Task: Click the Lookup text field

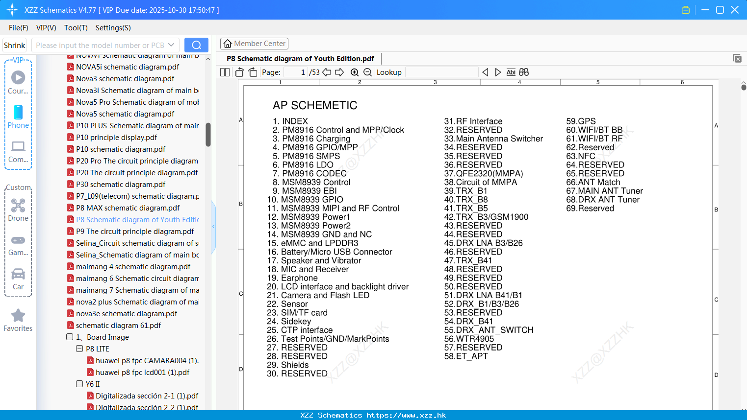Action: pos(441,72)
